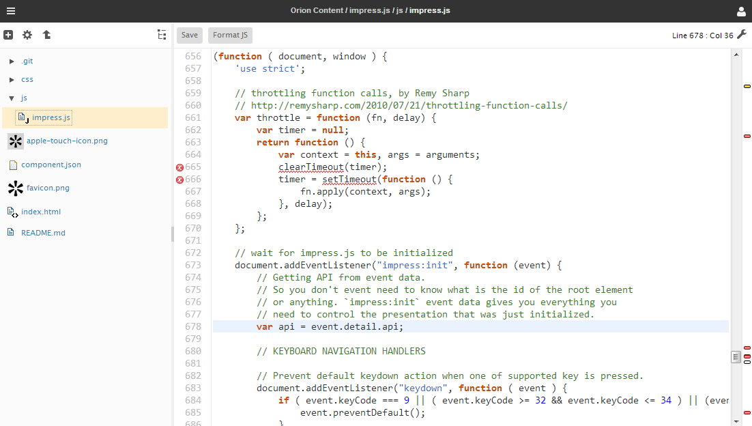The image size is (752, 426).
Task: Click the favicon.png thumbnail image
Action: point(15,188)
